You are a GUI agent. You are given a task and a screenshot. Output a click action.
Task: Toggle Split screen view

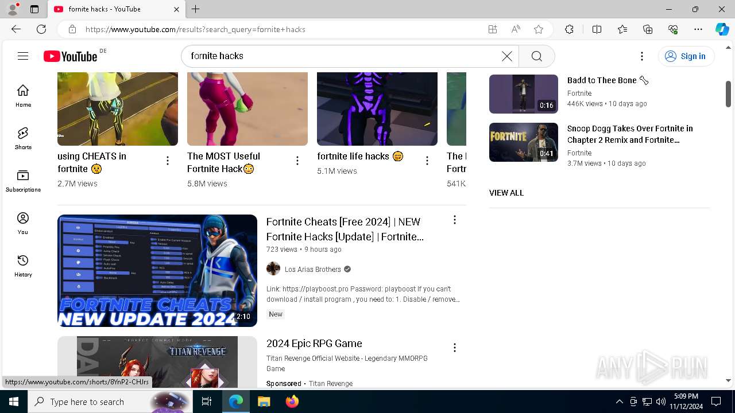point(597,29)
